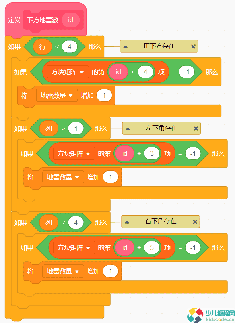Delete the 正下方存在 comment with its X

(x=194, y=46)
